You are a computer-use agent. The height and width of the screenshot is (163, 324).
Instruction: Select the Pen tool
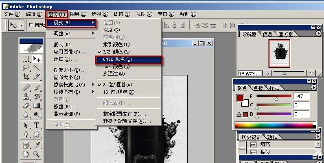tap(26, 134)
